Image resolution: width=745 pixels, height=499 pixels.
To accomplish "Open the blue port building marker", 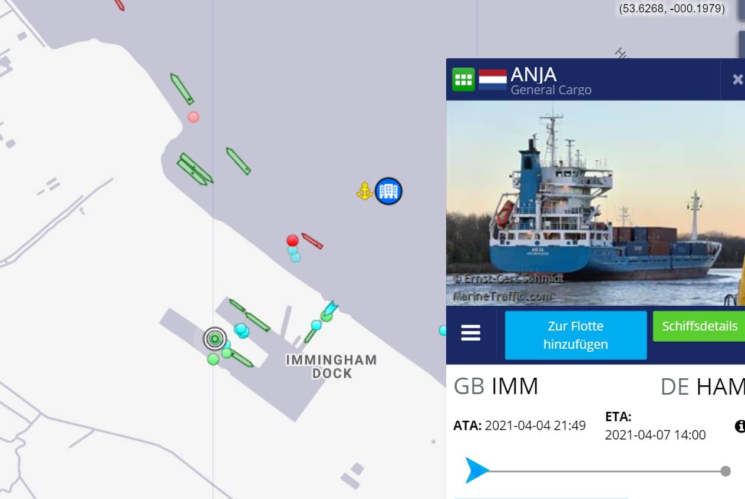I will [388, 191].
